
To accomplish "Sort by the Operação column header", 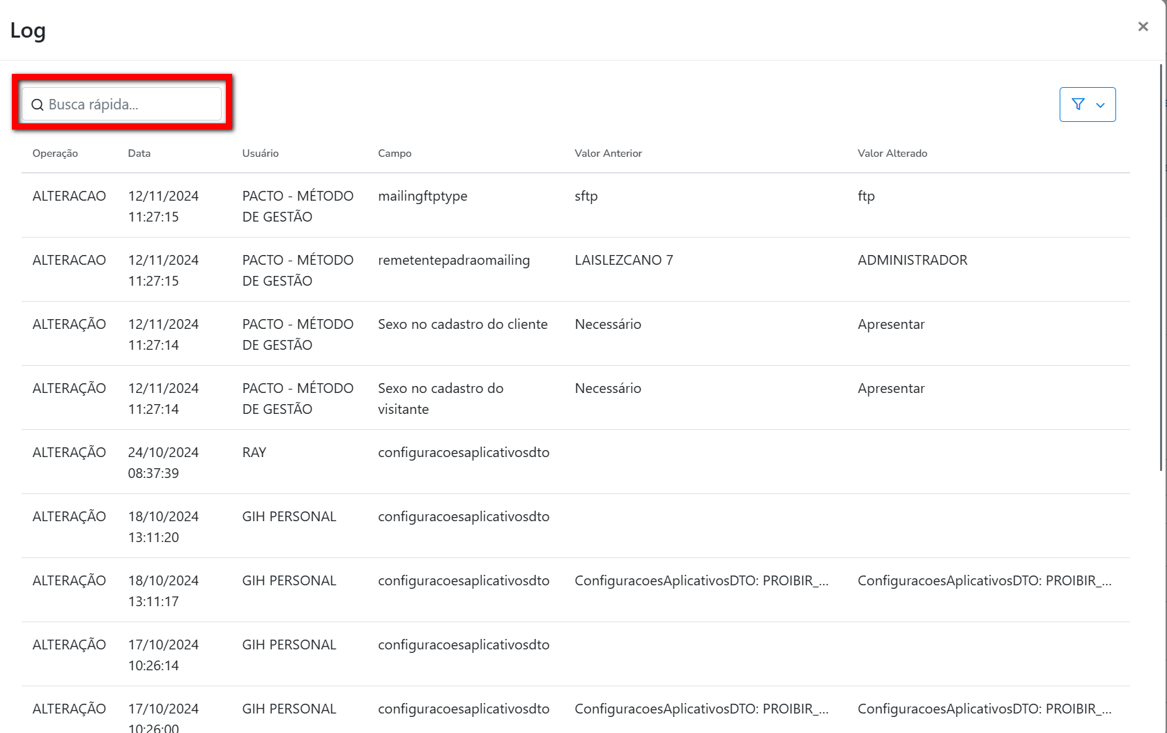I will (x=55, y=153).
